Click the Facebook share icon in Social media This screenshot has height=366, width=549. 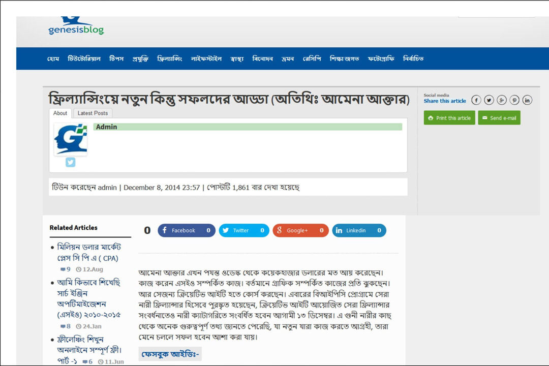476,100
